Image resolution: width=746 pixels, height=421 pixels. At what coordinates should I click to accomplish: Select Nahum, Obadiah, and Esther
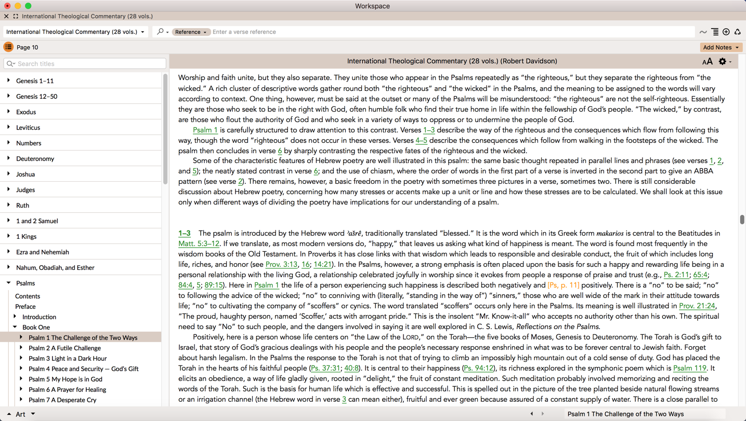point(55,268)
